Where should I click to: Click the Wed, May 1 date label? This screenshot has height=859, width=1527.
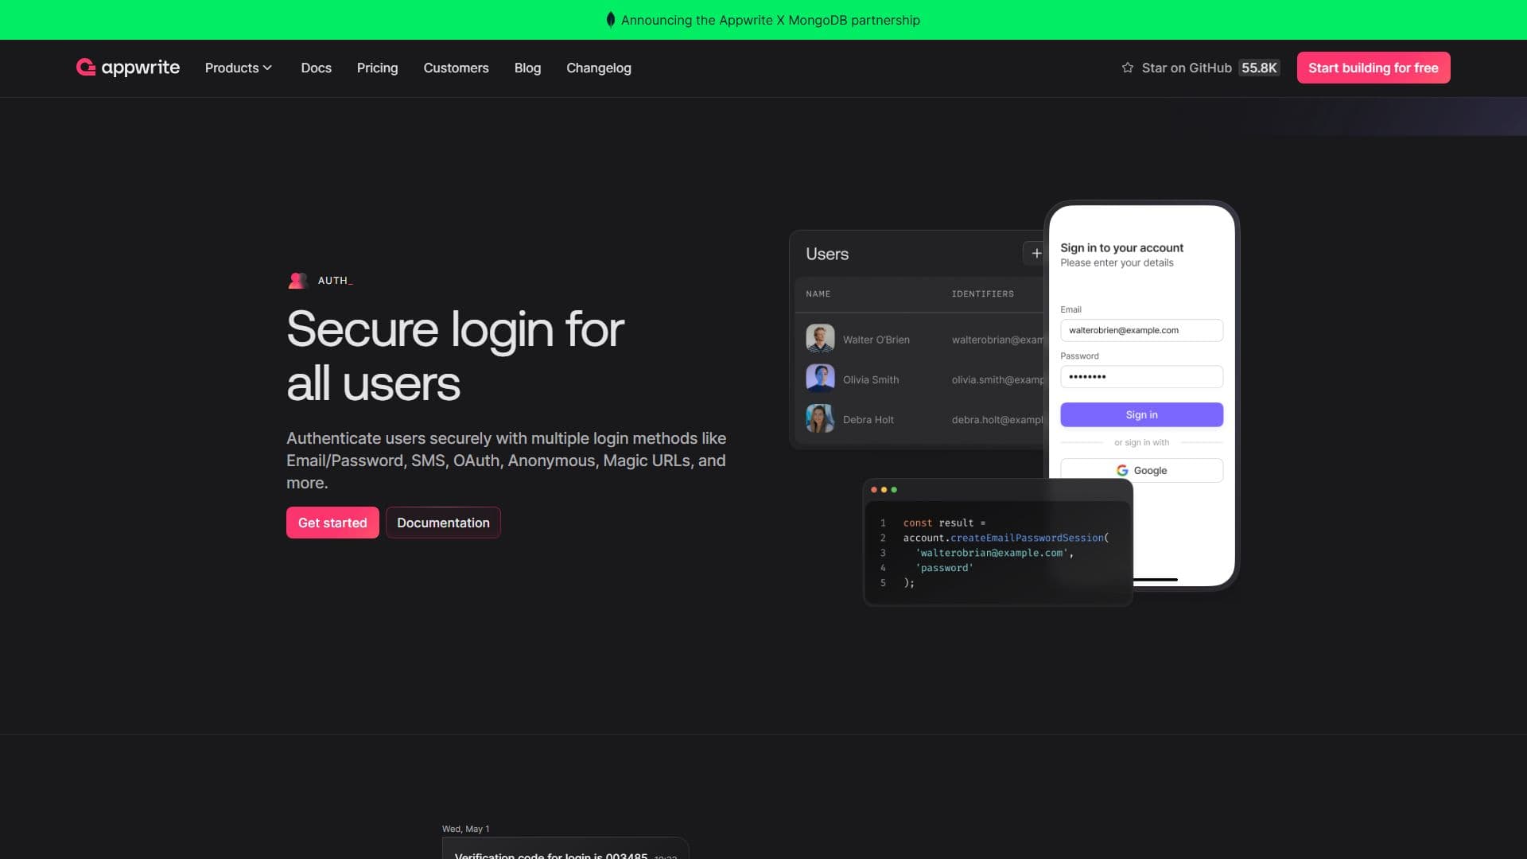pyautogui.click(x=465, y=829)
